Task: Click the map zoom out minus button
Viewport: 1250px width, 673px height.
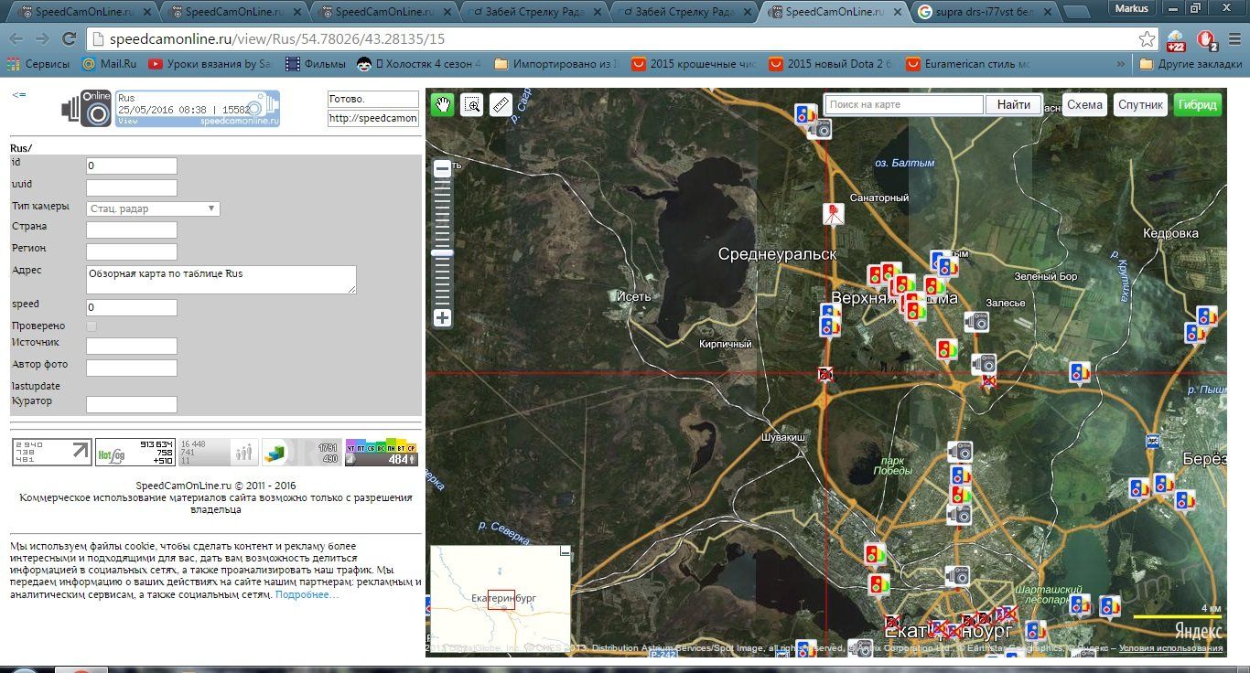Action: coord(442,168)
